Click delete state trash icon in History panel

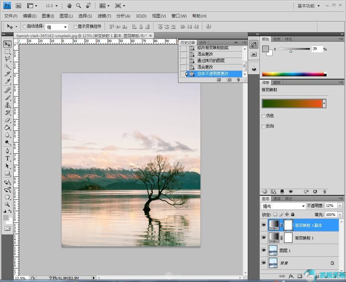[238, 80]
